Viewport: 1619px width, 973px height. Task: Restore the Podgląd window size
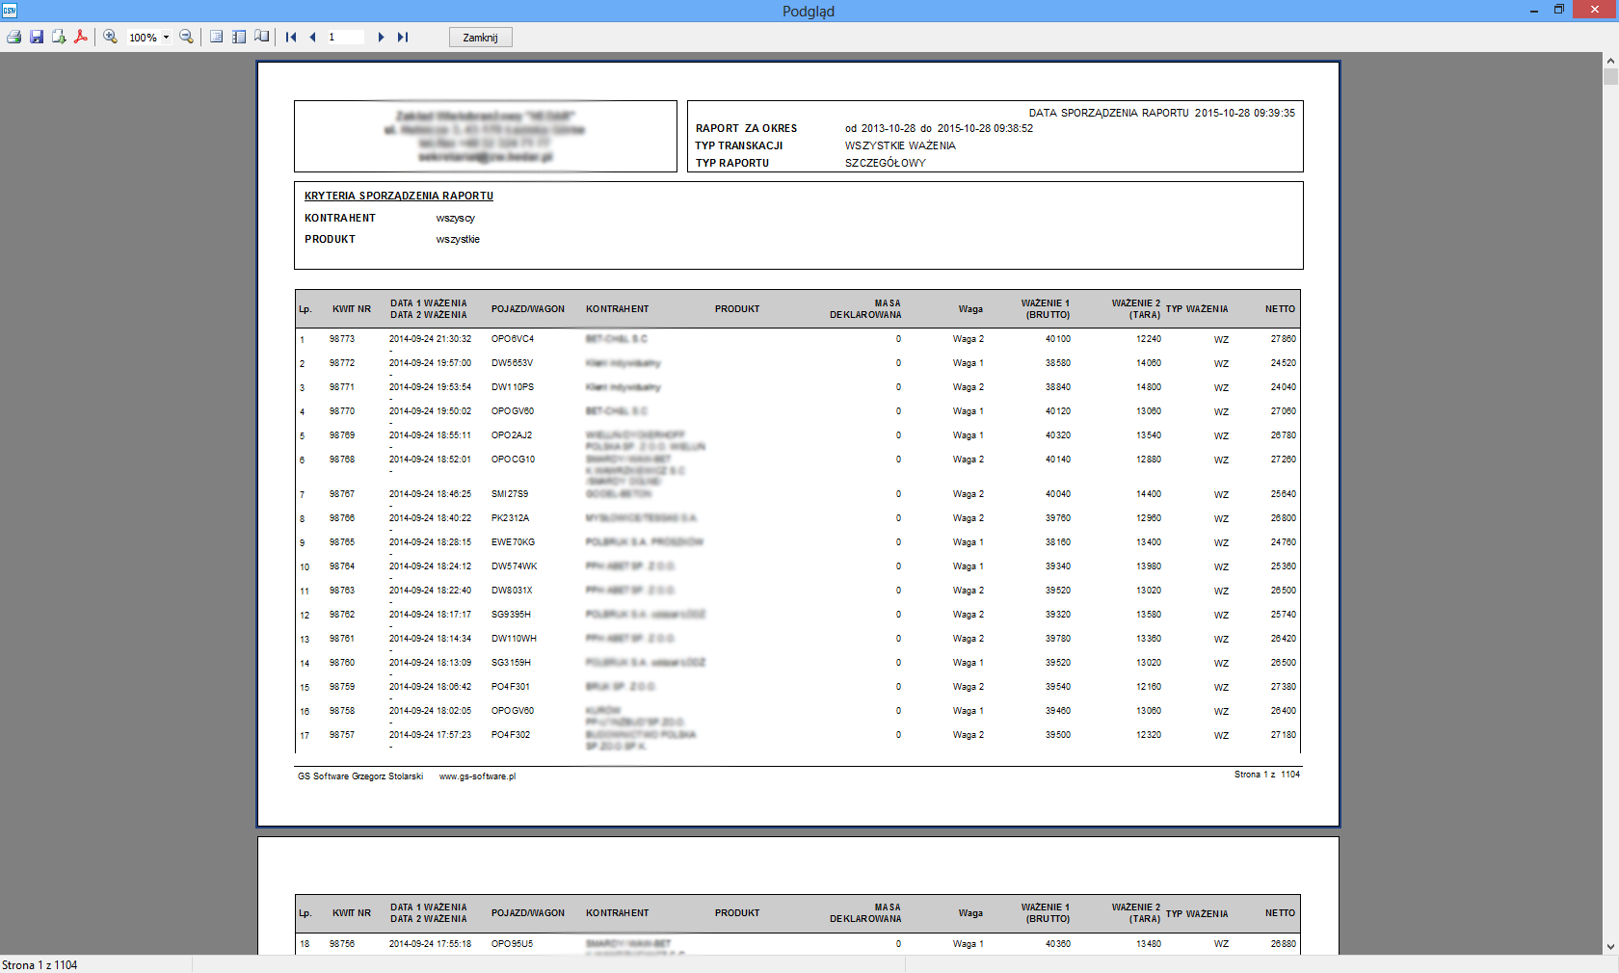tap(1559, 10)
